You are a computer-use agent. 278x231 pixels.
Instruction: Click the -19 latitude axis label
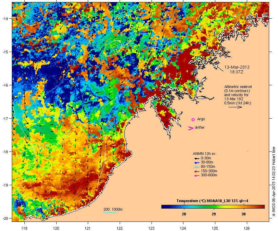coord(5,185)
